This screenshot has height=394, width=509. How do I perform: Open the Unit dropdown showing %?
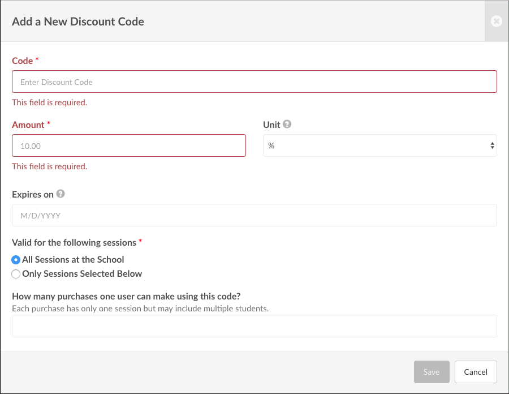[x=379, y=145]
